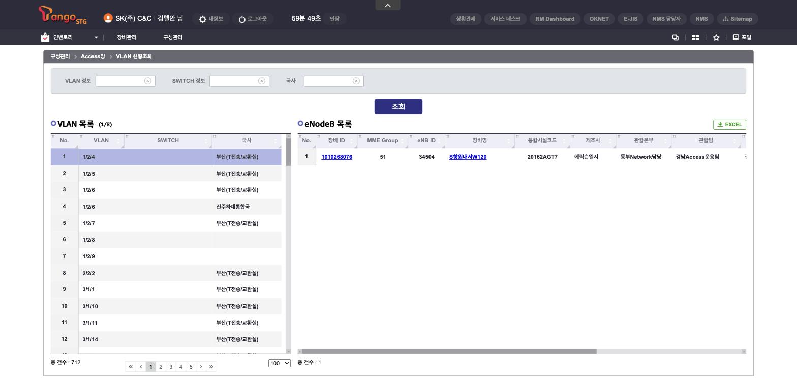Screen dimensions: 797x392
Task: Export eNodeB list with EXCEL button
Action: tap(729, 125)
